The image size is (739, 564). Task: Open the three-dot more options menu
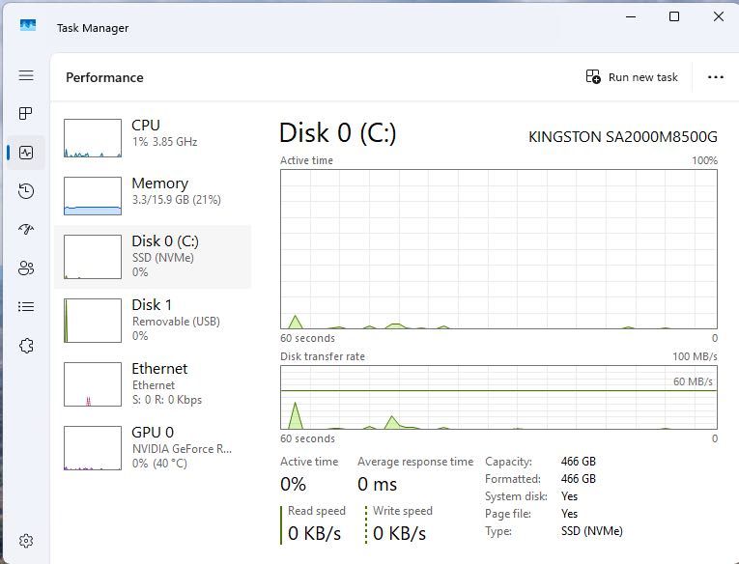click(x=716, y=77)
